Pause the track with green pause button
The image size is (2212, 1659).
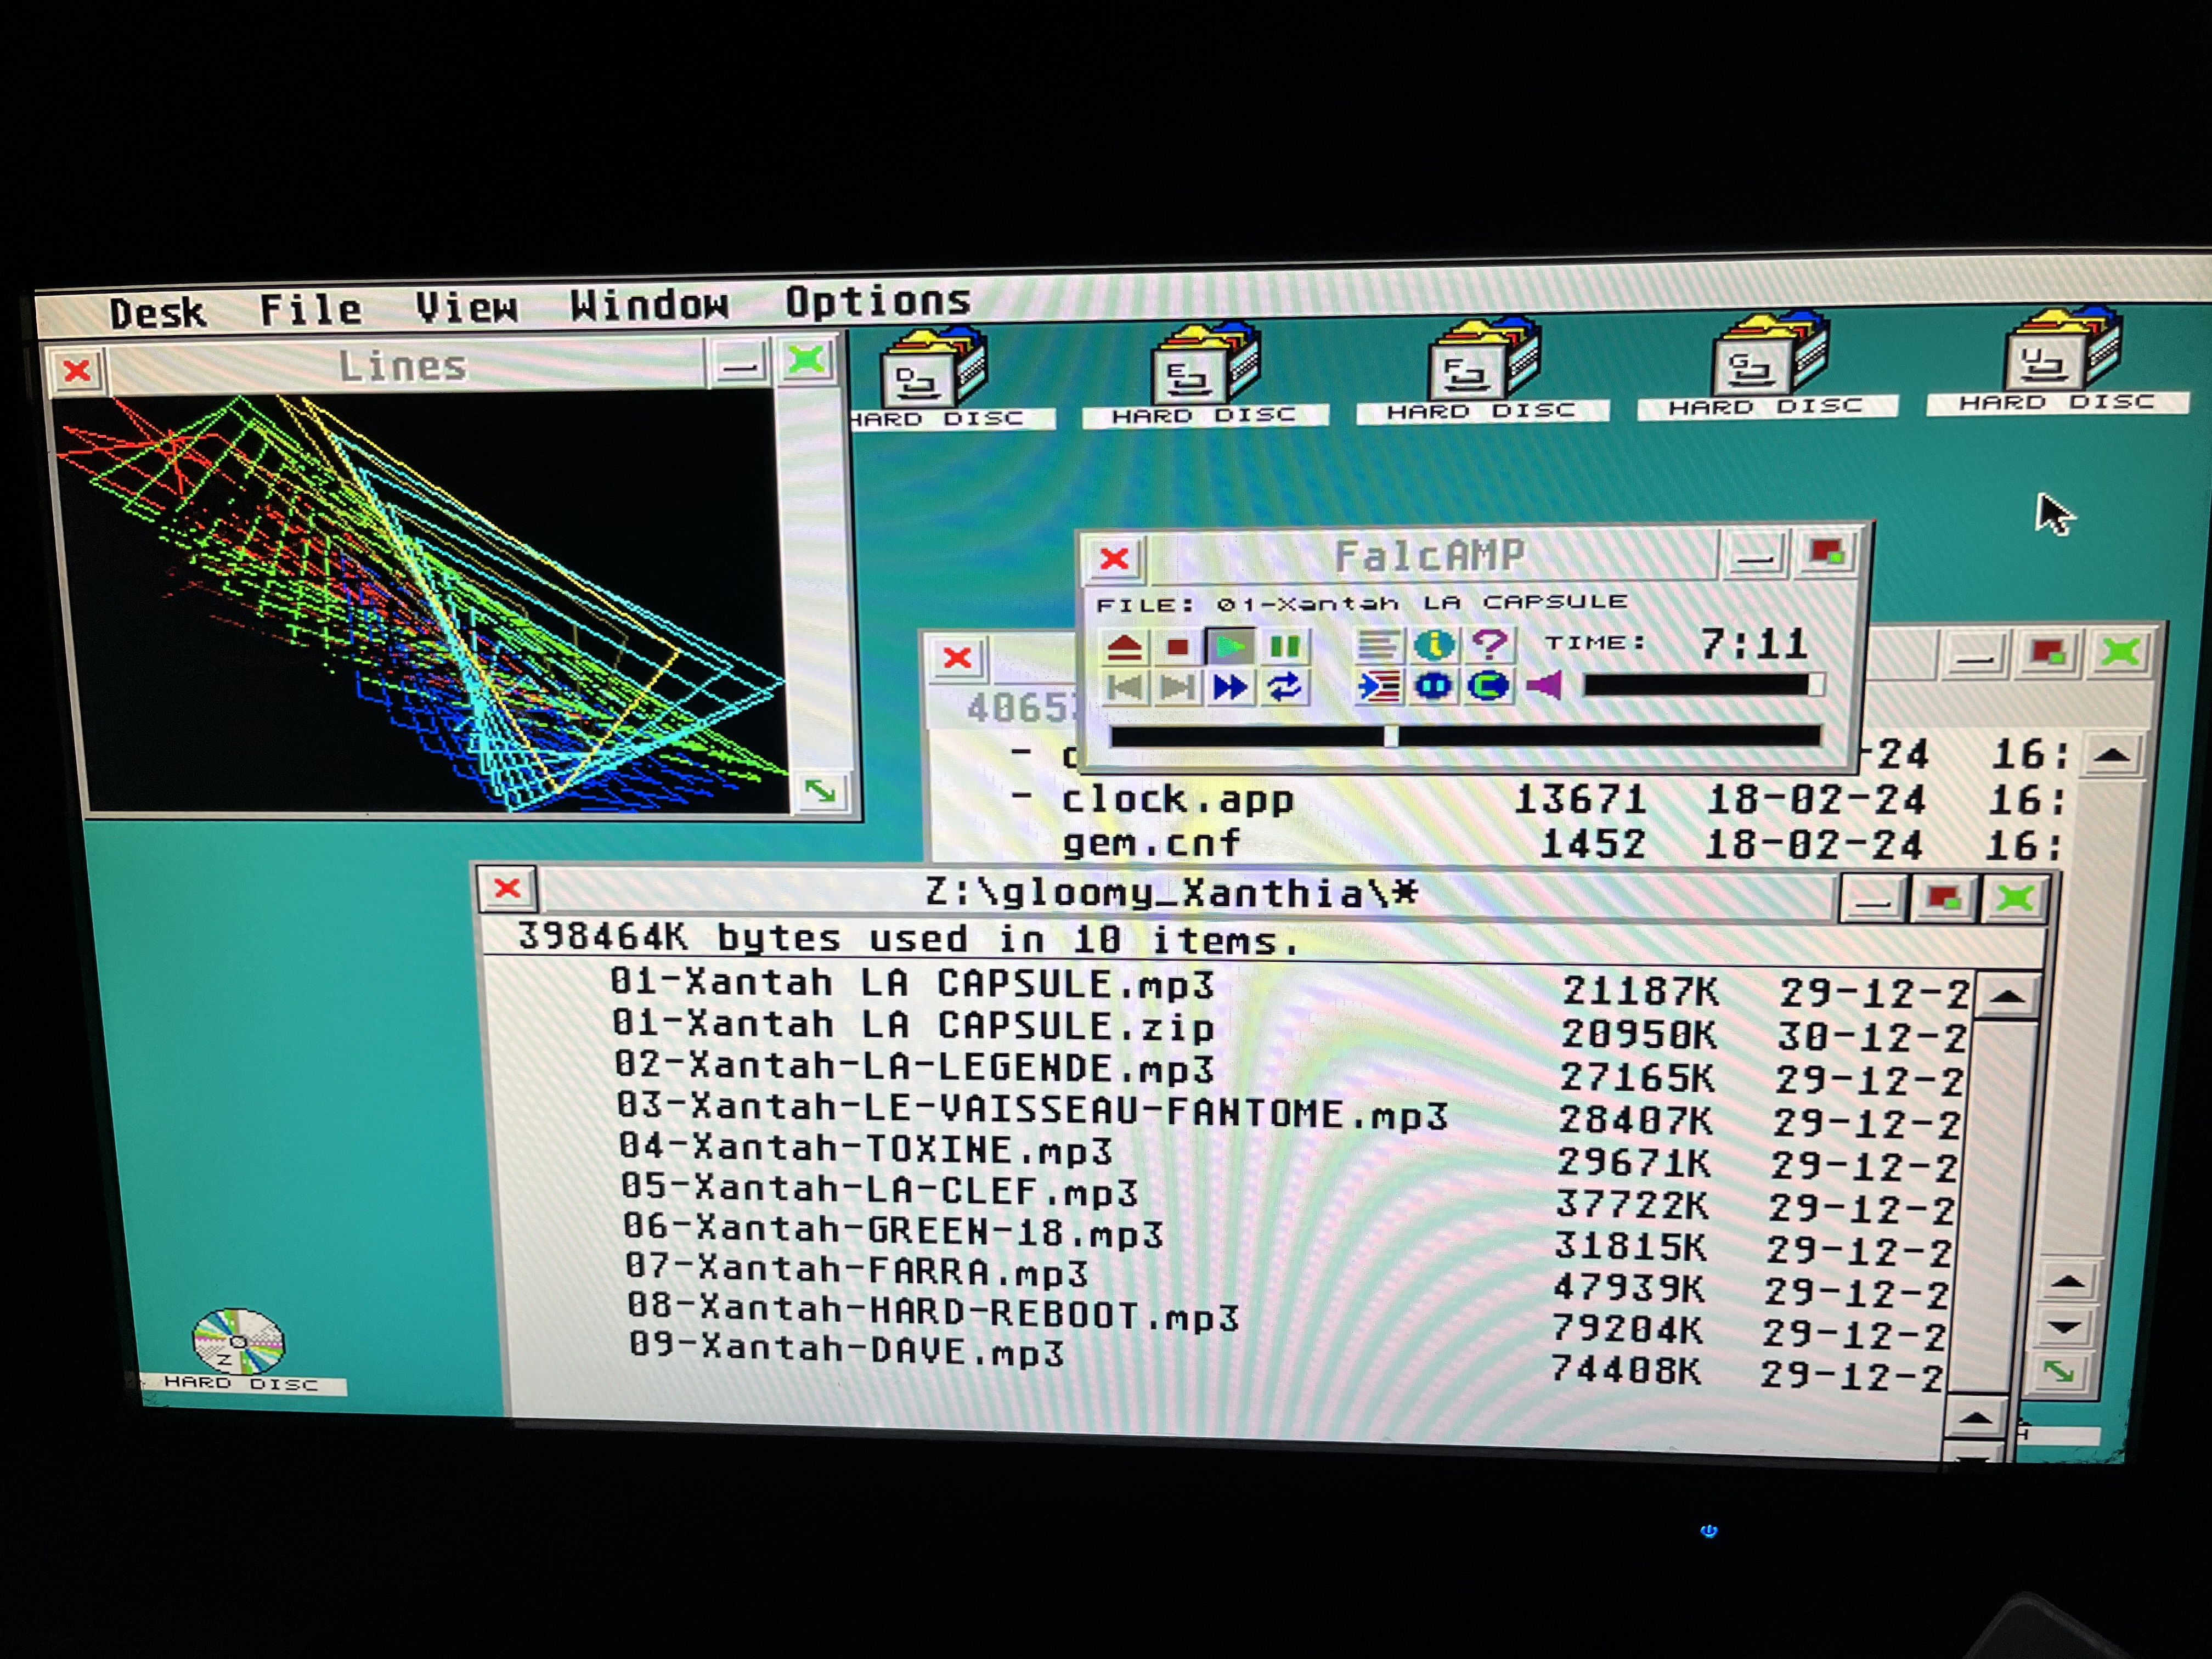pos(1284,647)
